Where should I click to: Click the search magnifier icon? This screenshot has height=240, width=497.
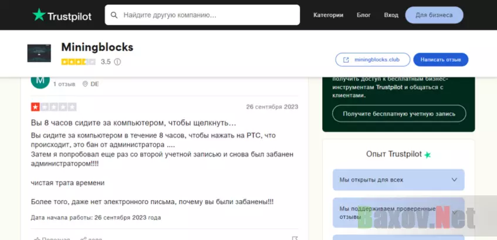coord(114,15)
